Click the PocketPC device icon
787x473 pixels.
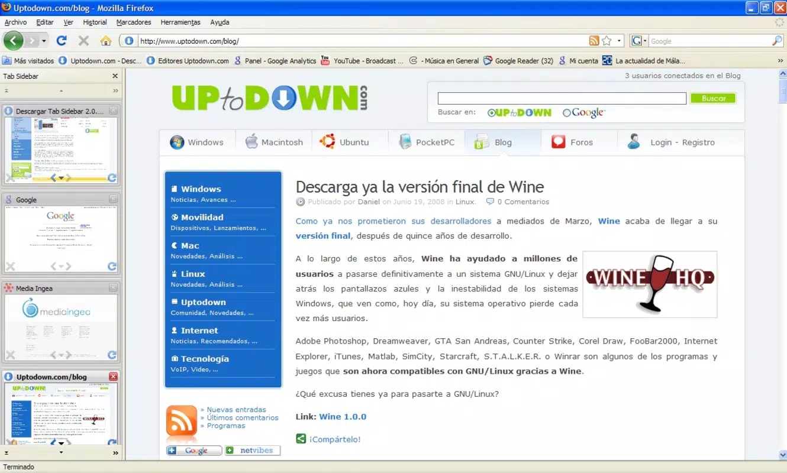[x=405, y=142]
